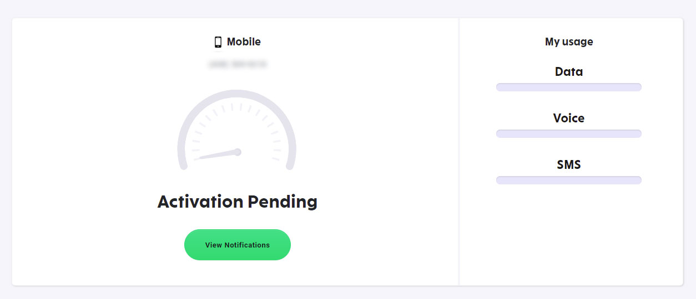Click the Activation Pending status text
This screenshot has height=299, width=696.
click(x=238, y=202)
